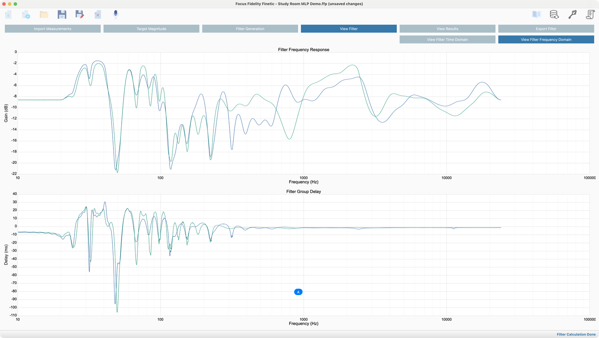Click the Frequency (Hz) label under the group delay chart
The height and width of the screenshot is (338, 599).
coord(304,323)
